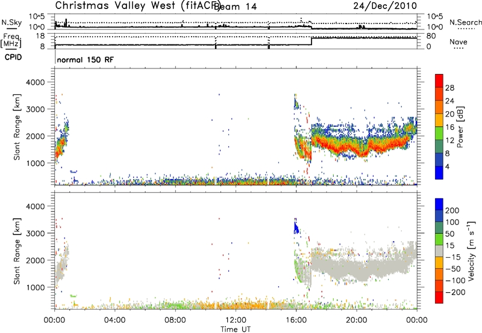Click the gray segment of the Velocity colorbar

[x=439, y=251]
